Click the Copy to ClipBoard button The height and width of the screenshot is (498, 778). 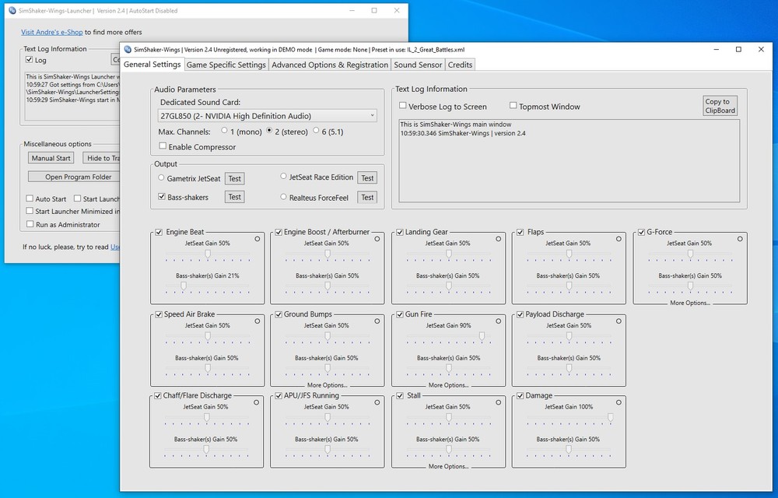pos(718,106)
